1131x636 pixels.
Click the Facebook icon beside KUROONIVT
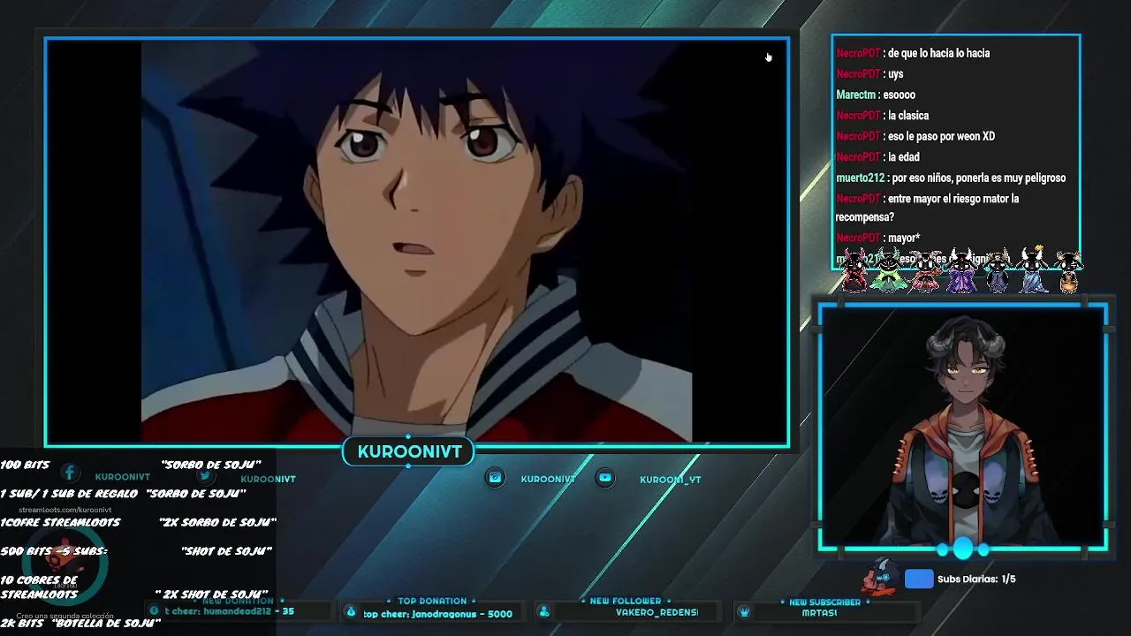pos(70,473)
